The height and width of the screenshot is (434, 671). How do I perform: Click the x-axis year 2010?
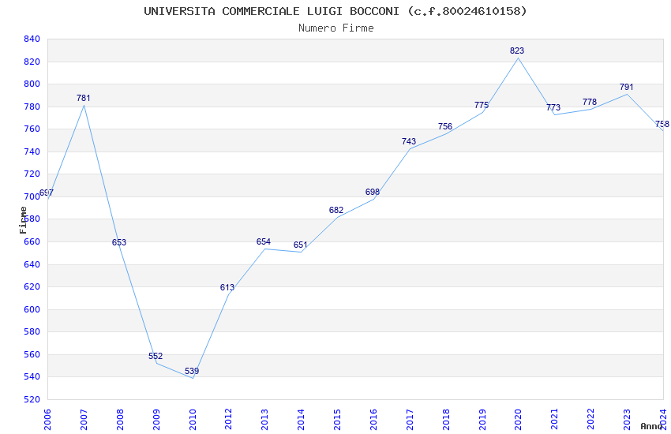click(x=192, y=419)
